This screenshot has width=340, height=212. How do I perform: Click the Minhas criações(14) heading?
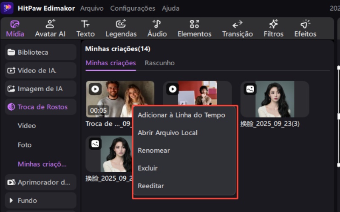(x=118, y=49)
